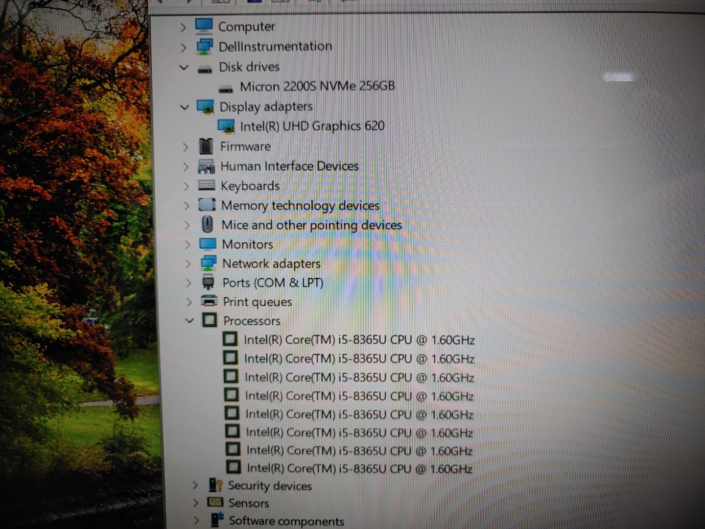This screenshot has height=529, width=705.
Task: Select Micron 2200S NVMe 256GB drive
Action: 317,86
